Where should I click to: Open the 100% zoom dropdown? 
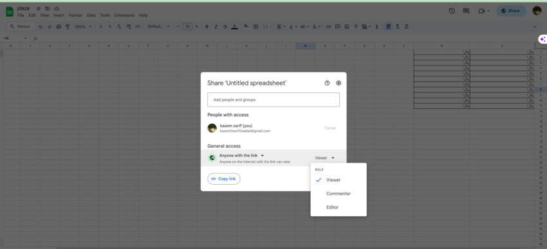tap(84, 27)
